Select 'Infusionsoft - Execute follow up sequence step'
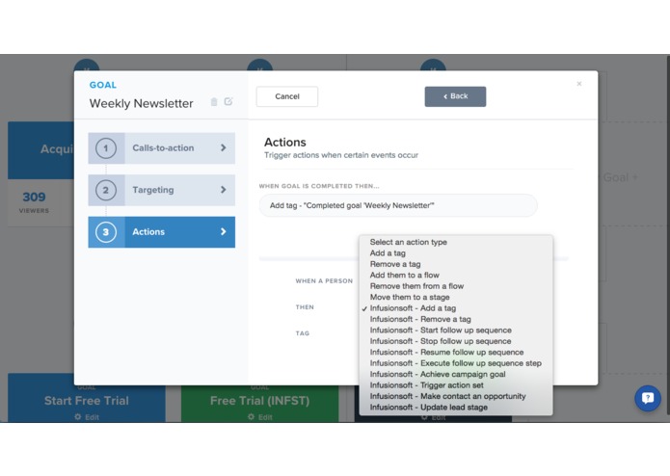Screen dimensions: 670x476 pos(456,363)
